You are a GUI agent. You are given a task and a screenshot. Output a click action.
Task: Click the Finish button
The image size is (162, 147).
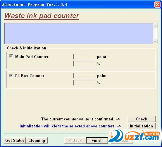(97, 140)
